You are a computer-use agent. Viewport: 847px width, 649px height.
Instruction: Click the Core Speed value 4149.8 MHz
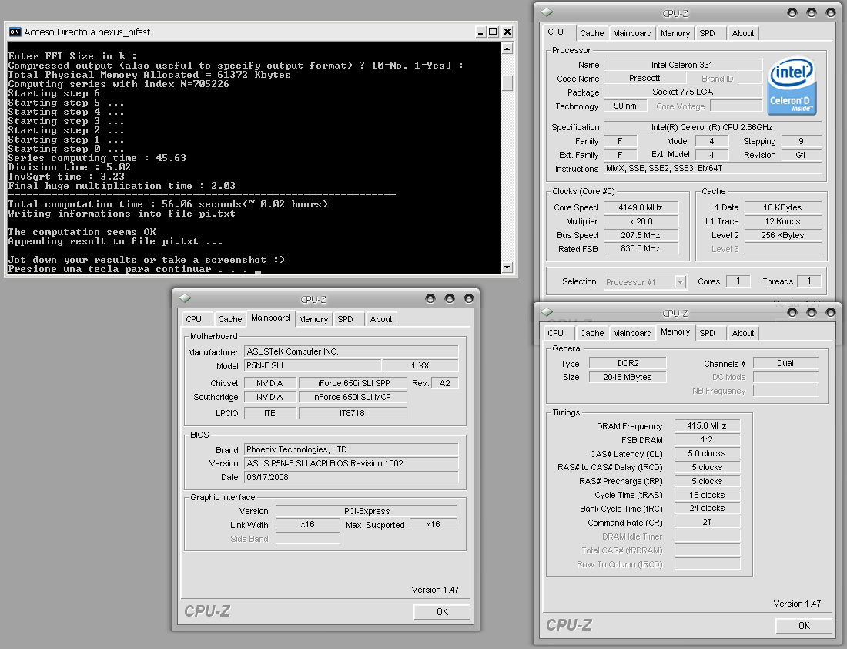641,207
